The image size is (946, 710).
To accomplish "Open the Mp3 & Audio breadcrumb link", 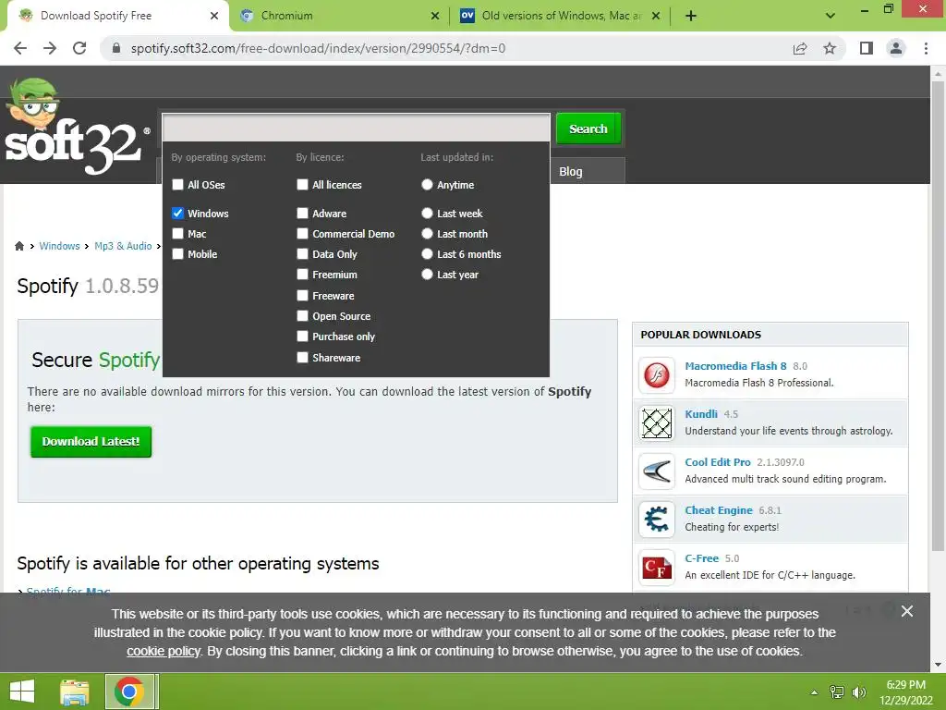I will 123,246.
